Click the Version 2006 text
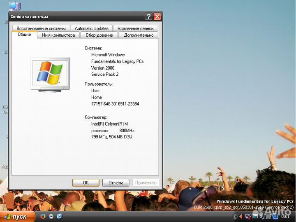 coord(103,68)
